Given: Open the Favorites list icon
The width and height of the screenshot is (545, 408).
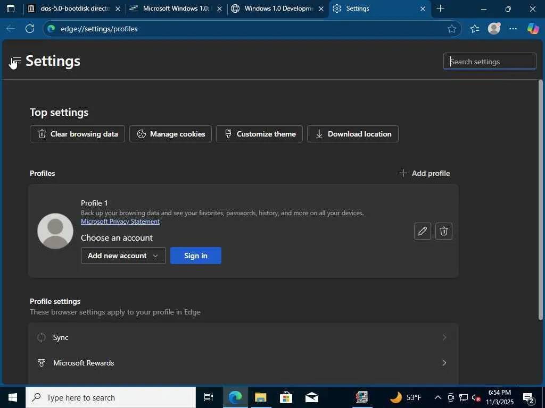Looking at the screenshot, I should click(x=474, y=29).
